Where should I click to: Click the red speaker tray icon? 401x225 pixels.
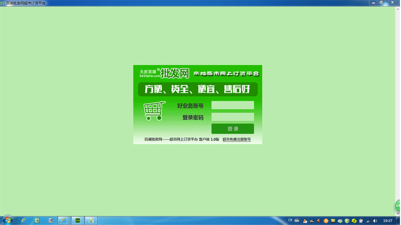318,220
